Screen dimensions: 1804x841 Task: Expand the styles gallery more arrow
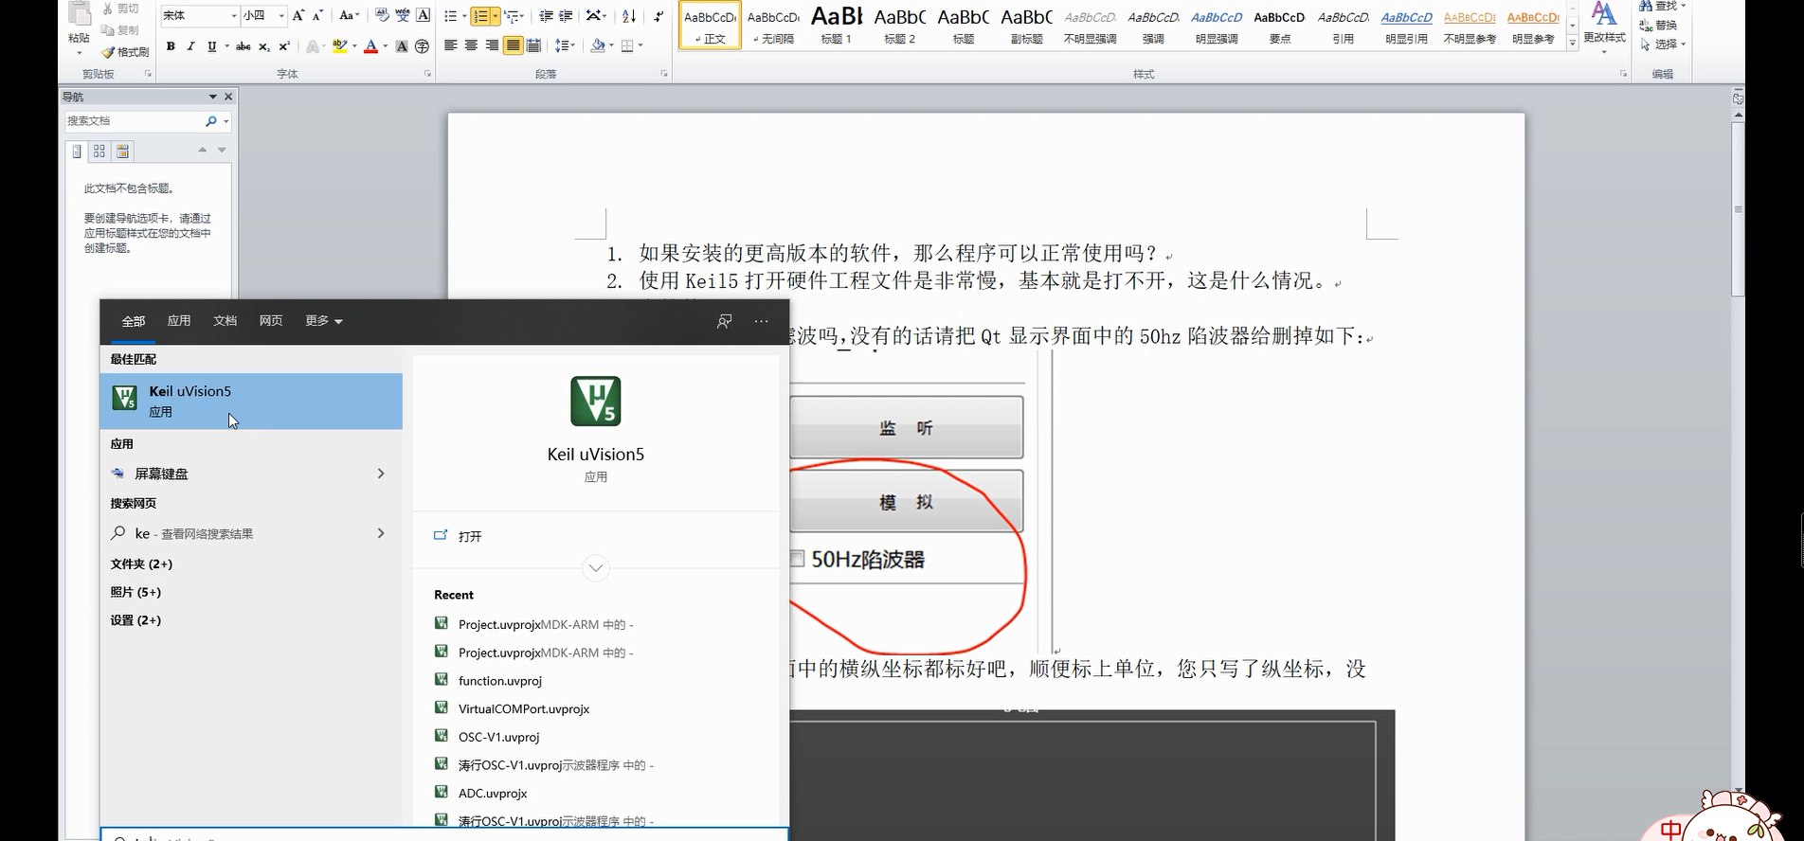(x=1573, y=43)
